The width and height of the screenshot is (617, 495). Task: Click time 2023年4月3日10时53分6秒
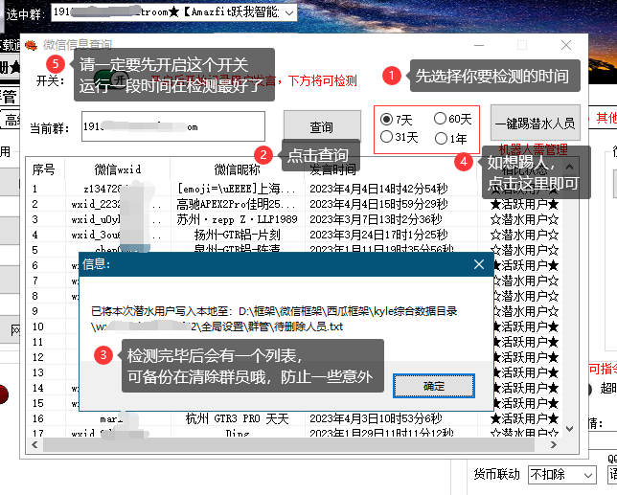pyautogui.click(x=376, y=418)
